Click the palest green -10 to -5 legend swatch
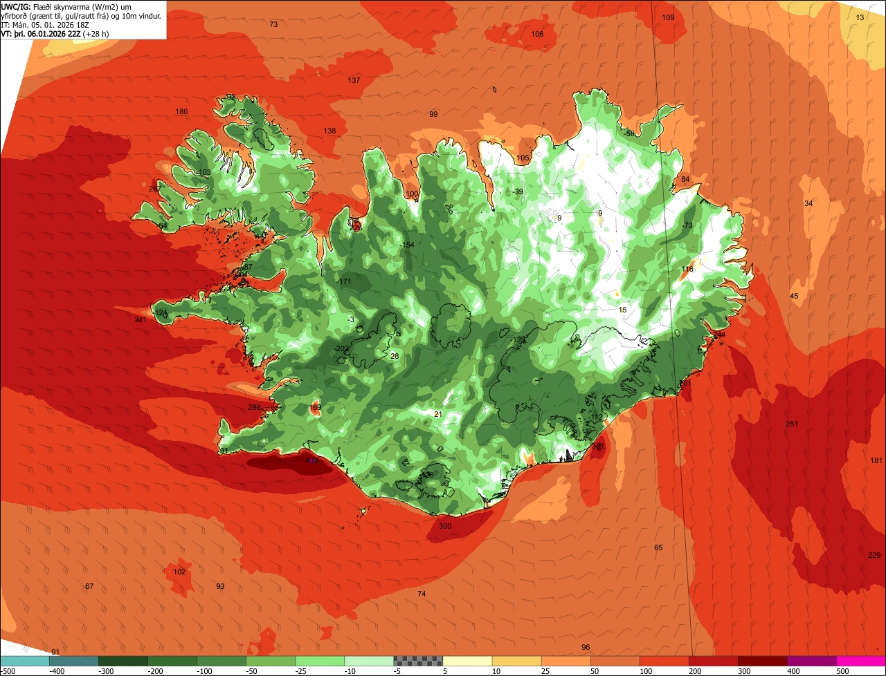886x676 pixels. point(368,661)
